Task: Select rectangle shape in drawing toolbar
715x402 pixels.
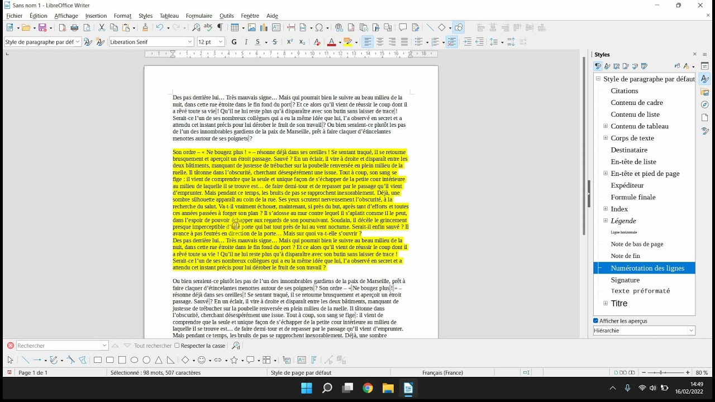Action: 98,360
